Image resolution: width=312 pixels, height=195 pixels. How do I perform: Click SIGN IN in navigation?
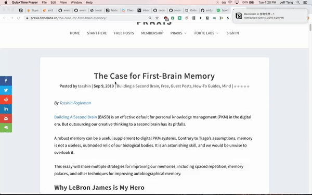232,33
